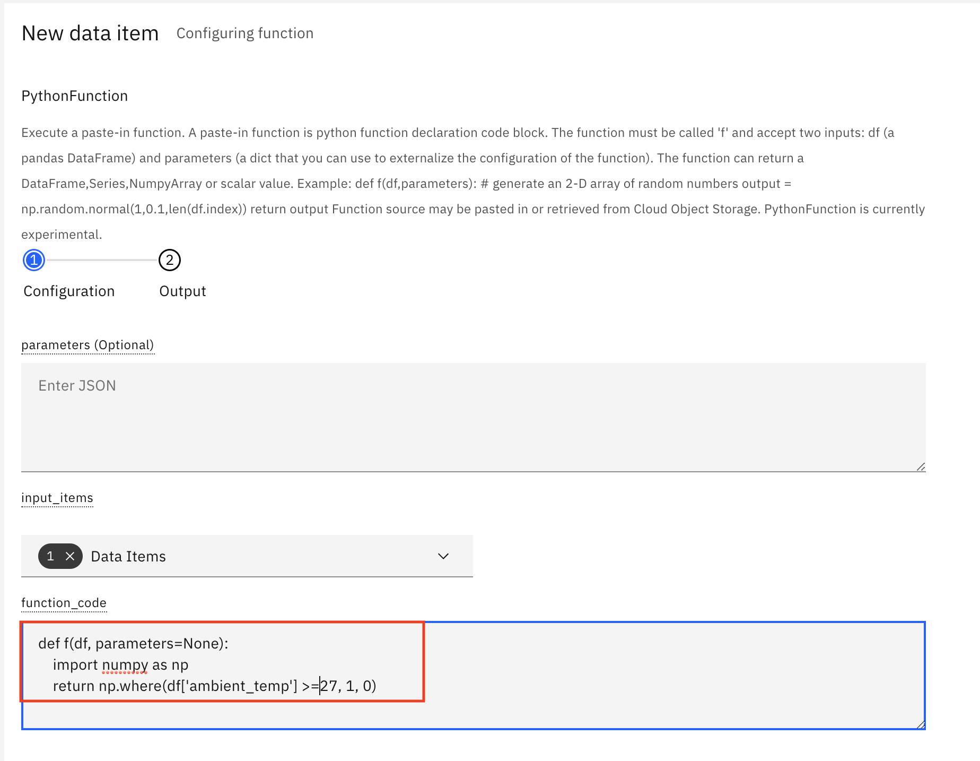Grab the parameters textarea resize handle
The height and width of the screenshot is (761, 980).
click(x=921, y=466)
